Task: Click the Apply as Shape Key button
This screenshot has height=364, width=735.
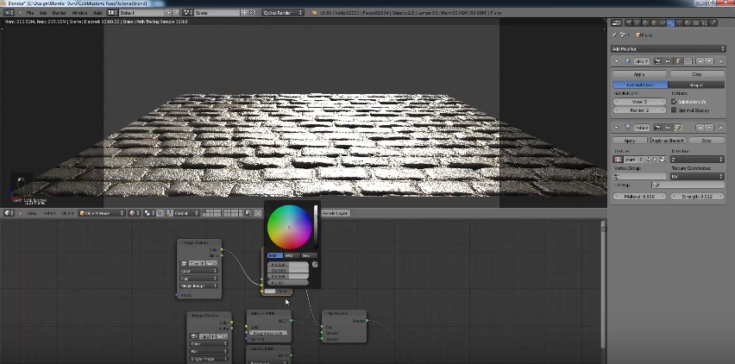Action: (x=668, y=140)
